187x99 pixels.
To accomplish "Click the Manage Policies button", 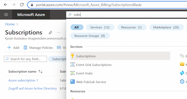I will pos(38,48).
